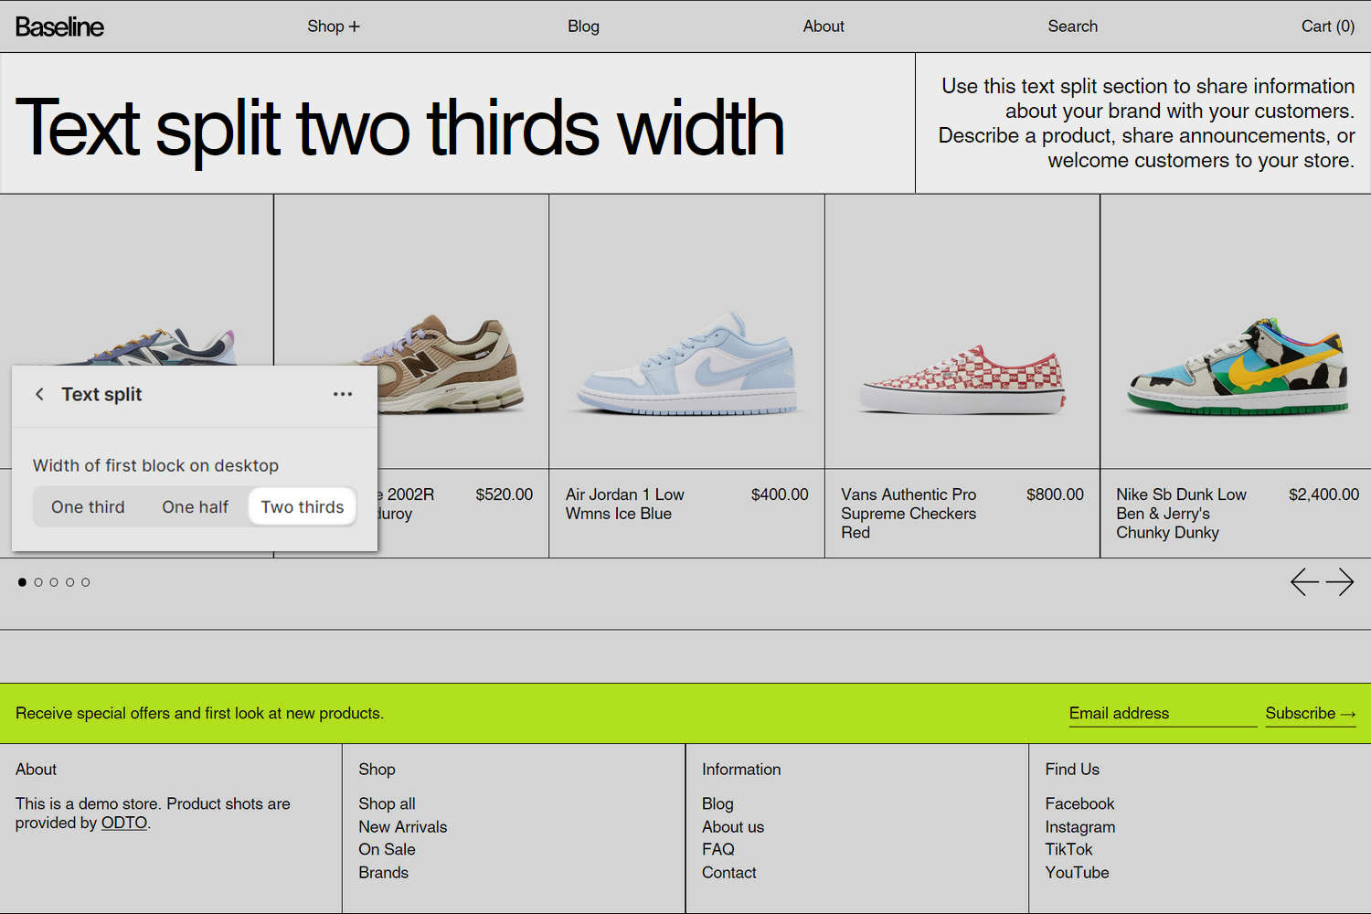1371x914 pixels.
Task: Open the Search from the header
Action: [x=1072, y=27]
